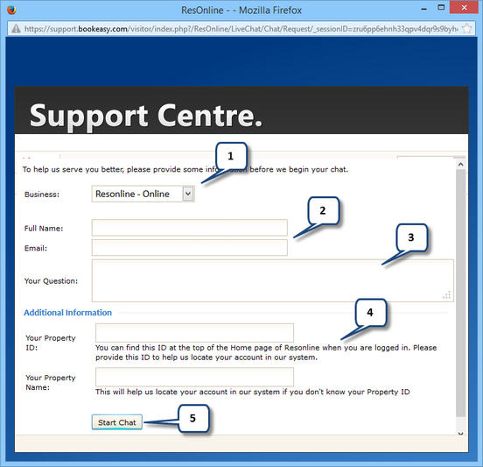This screenshot has width=483, height=467.
Task: Minimize the Firefox window
Action: 423,10
